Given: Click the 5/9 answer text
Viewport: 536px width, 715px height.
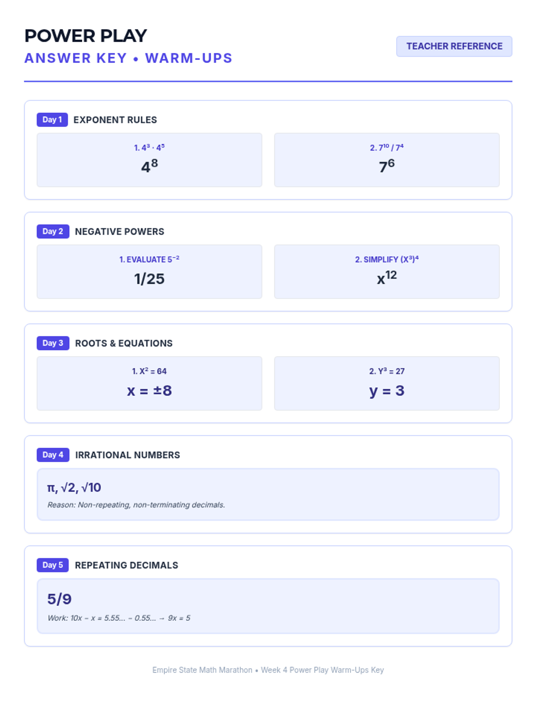Looking at the screenshot, I should 59,599.
